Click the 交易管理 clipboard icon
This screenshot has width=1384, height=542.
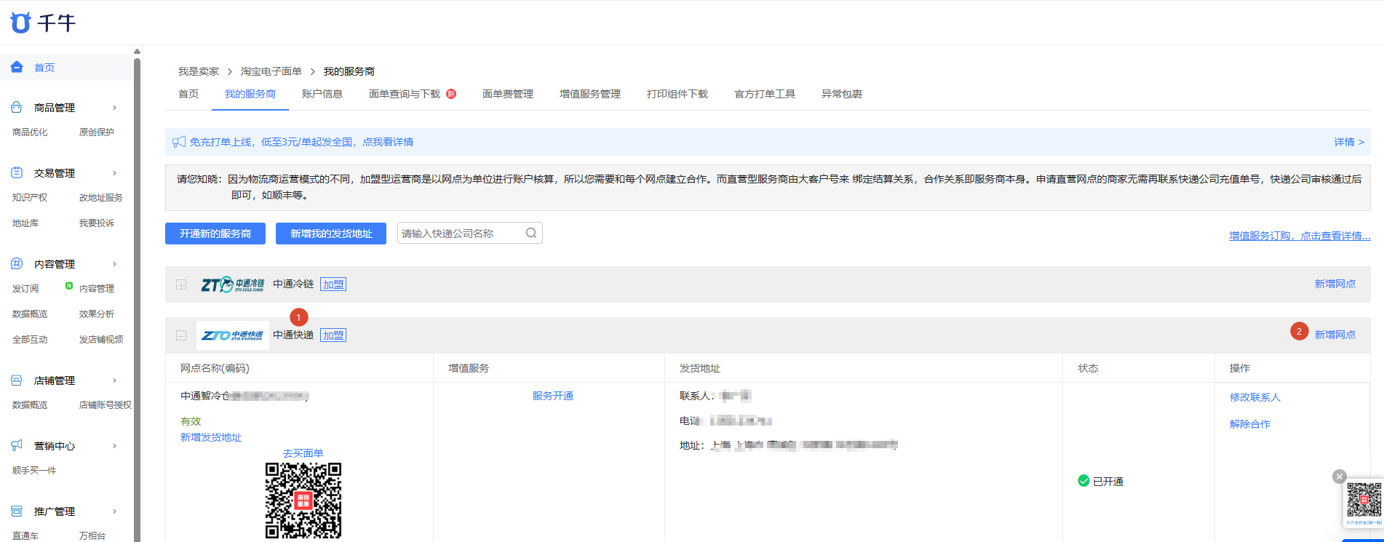[17, 172]
